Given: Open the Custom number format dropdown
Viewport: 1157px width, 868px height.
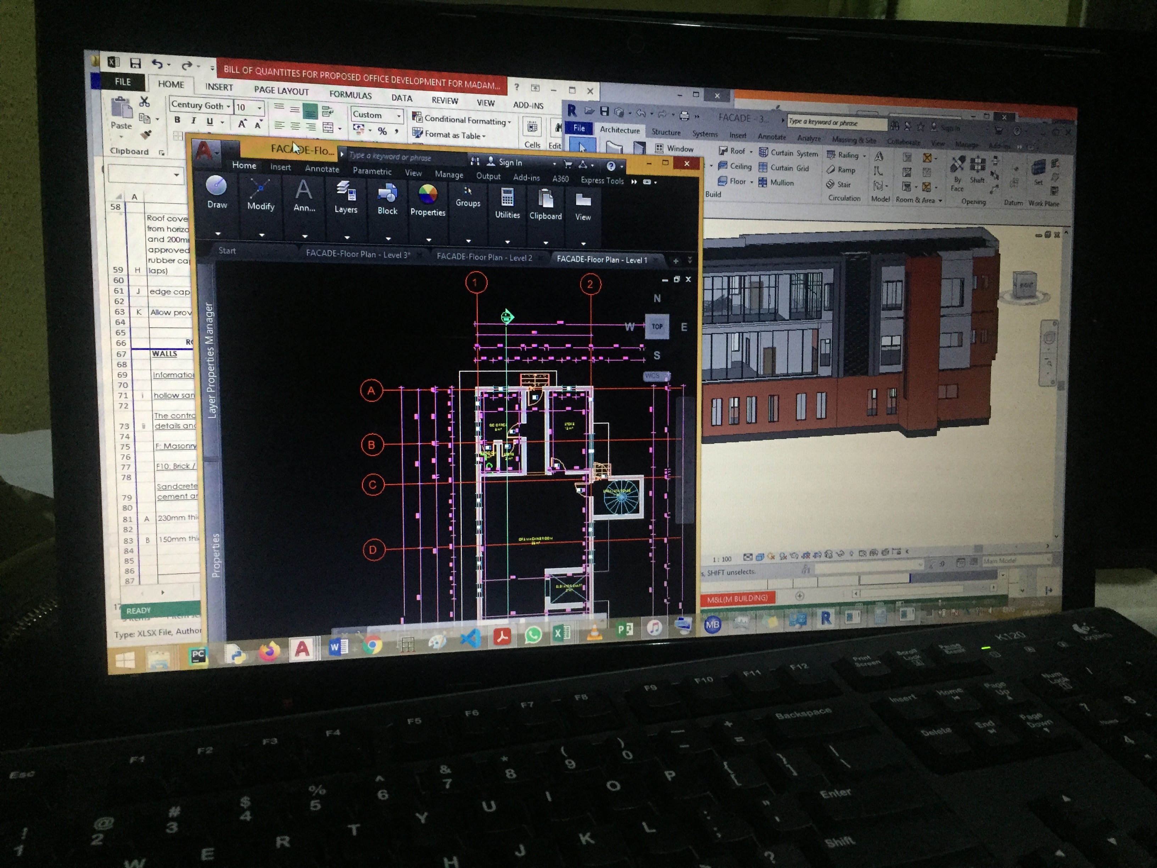Looking at the screenshot, I should click(398, 116).
